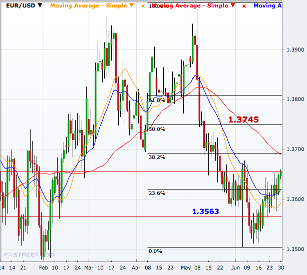Click the 23 date axis label

pyautogui.click(x=269, y=267)
